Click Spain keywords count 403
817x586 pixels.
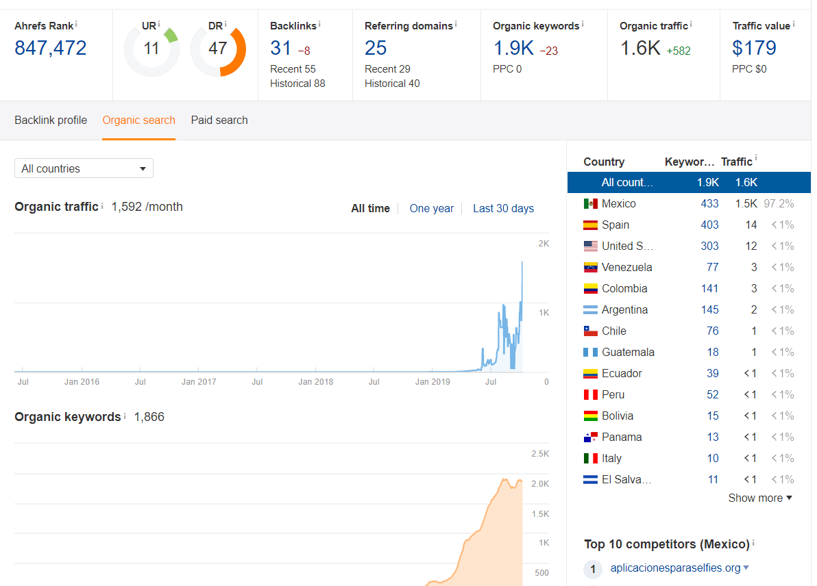point(709,225)
